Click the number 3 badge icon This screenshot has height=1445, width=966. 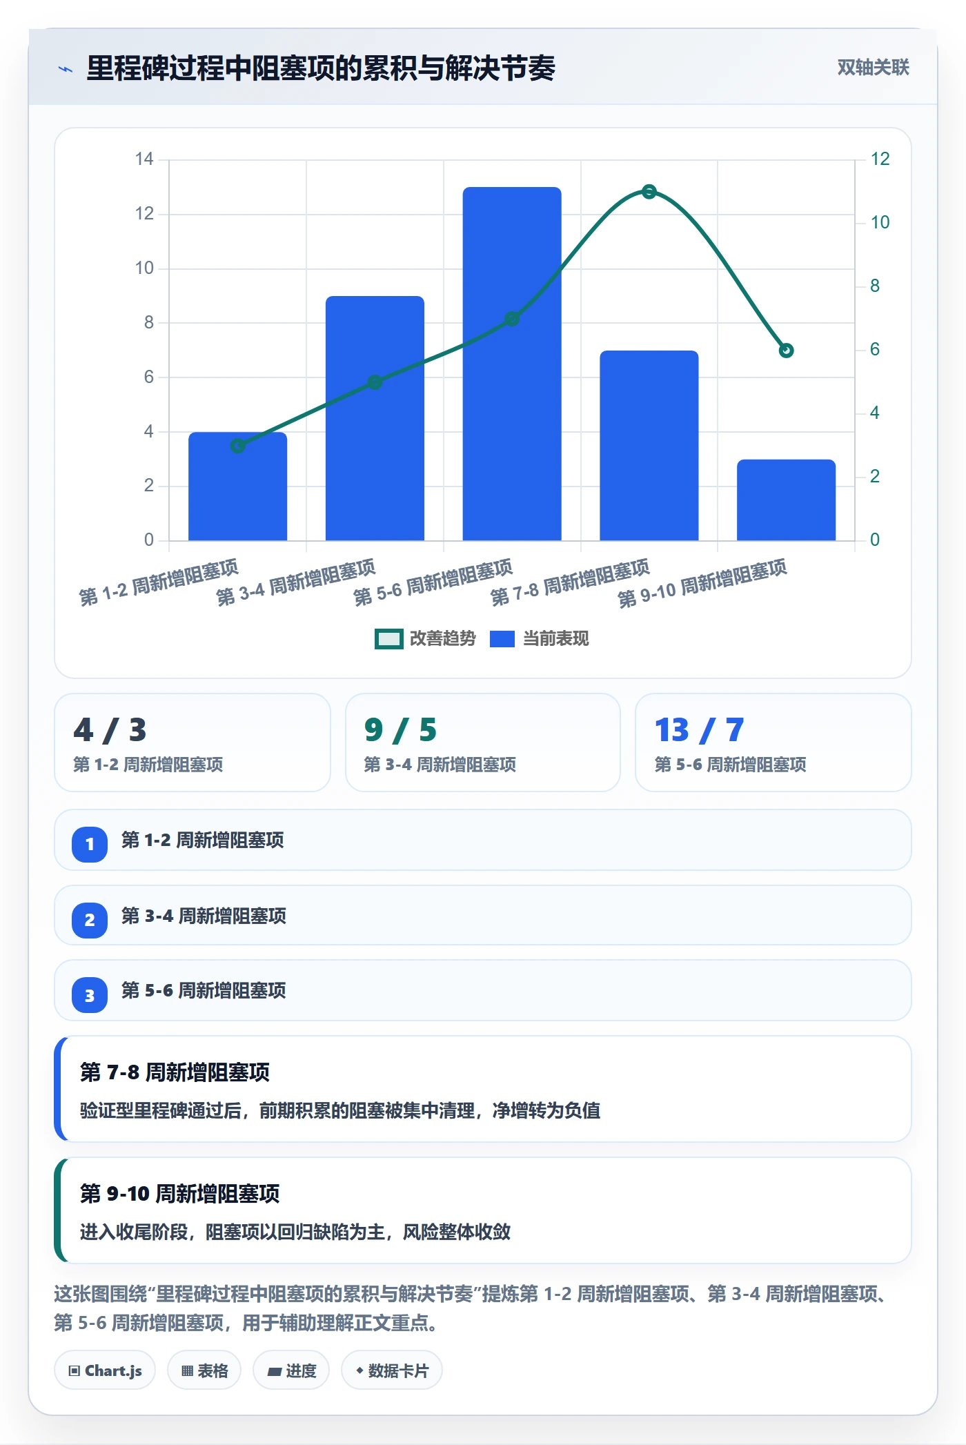[90, 995]
